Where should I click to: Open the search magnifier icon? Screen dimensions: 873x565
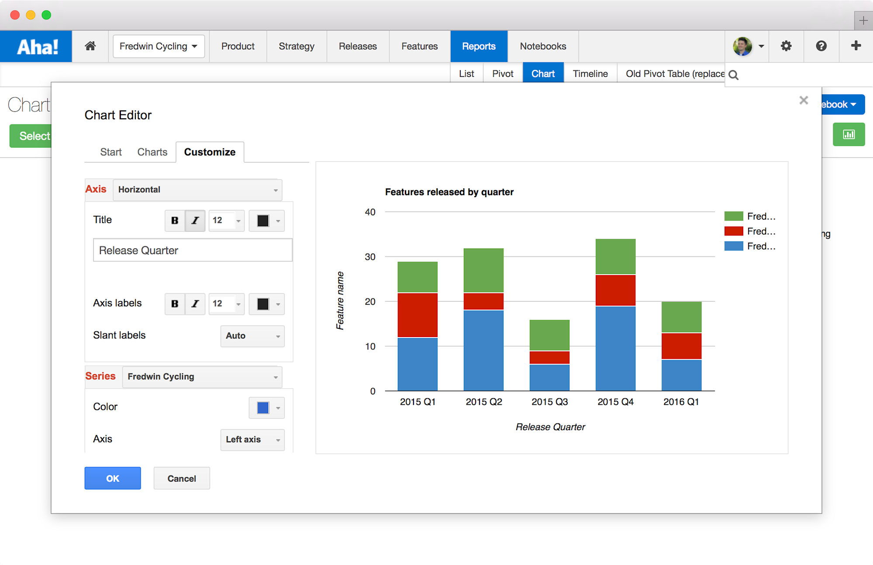[x=733, y=75]
